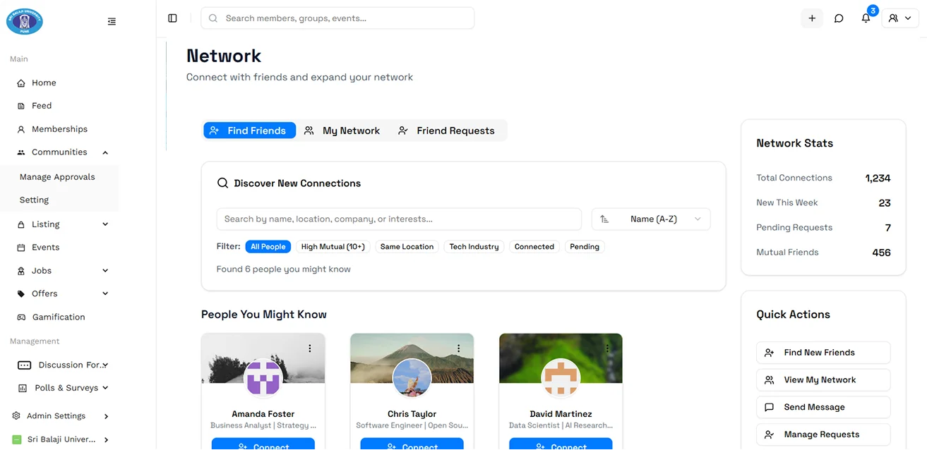Collapse the Communities sidebar section
Screen dimensions: 927x450
click(x=105, y=152)
